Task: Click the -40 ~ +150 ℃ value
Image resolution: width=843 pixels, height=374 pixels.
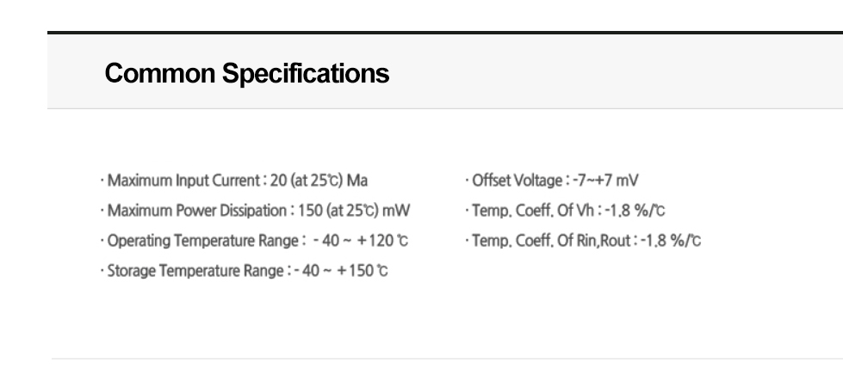Action: 341,271
